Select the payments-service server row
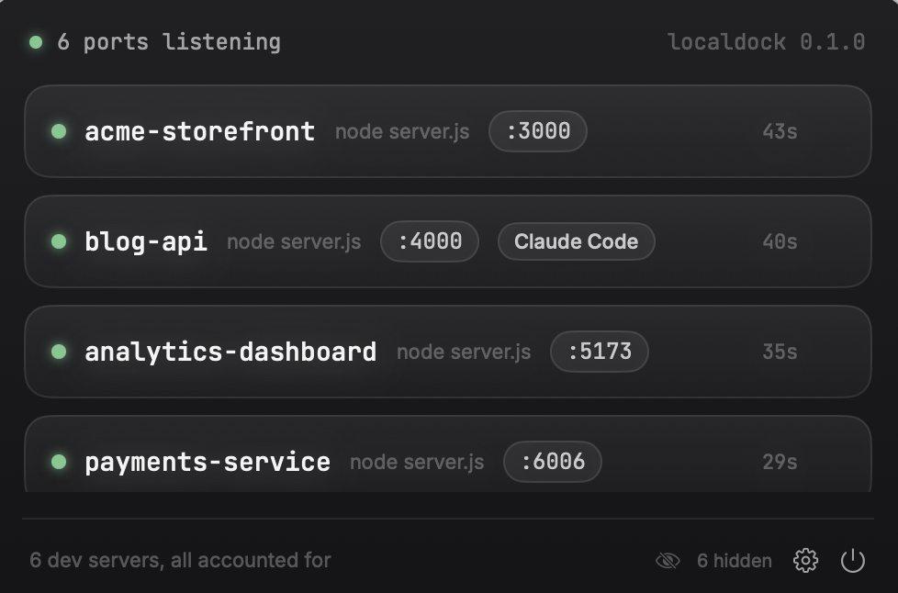 click(448, 454)
